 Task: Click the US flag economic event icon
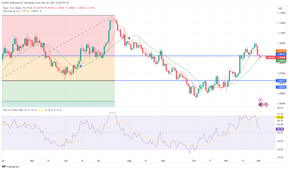tap(266, 104)
